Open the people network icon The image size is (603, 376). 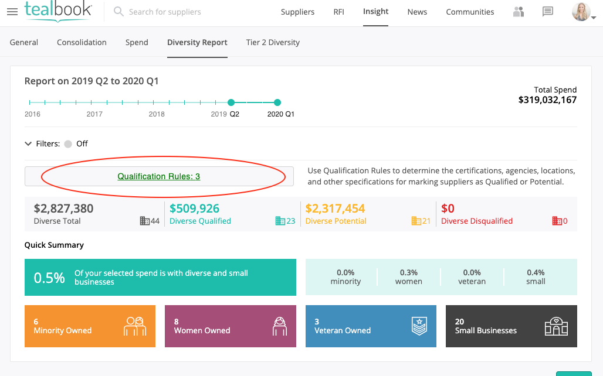(519, 12)
